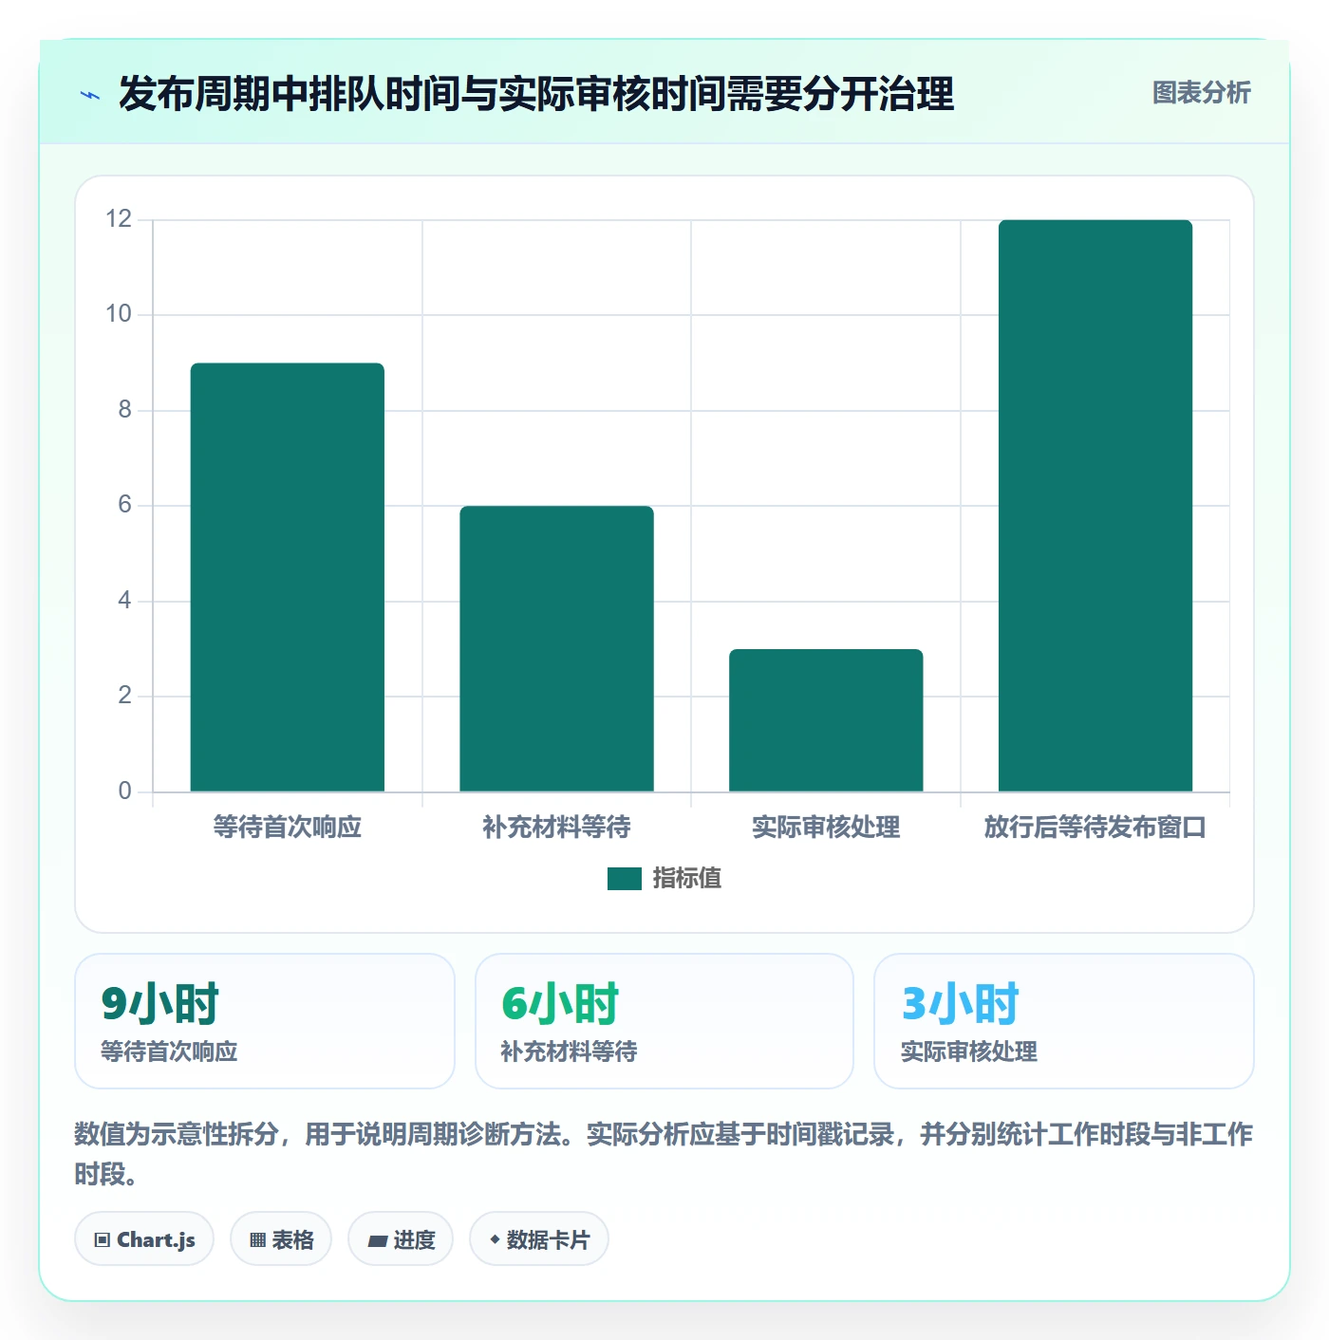Click the 等待首次响应 bar in the chart

tap(288, 577)
